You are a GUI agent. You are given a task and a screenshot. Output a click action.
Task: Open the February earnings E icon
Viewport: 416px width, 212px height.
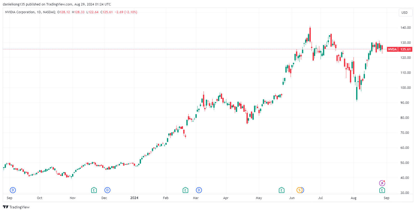[x=185, y=190]
